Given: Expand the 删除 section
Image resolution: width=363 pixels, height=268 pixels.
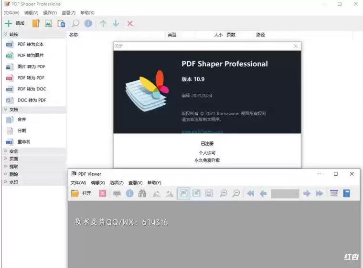Looking at the screenshot, I should [34, 174].
